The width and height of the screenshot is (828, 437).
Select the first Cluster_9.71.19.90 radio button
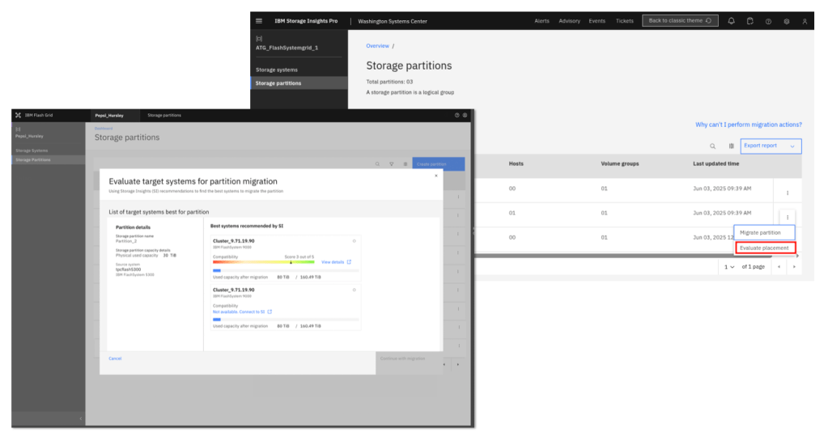coord(354,241)
